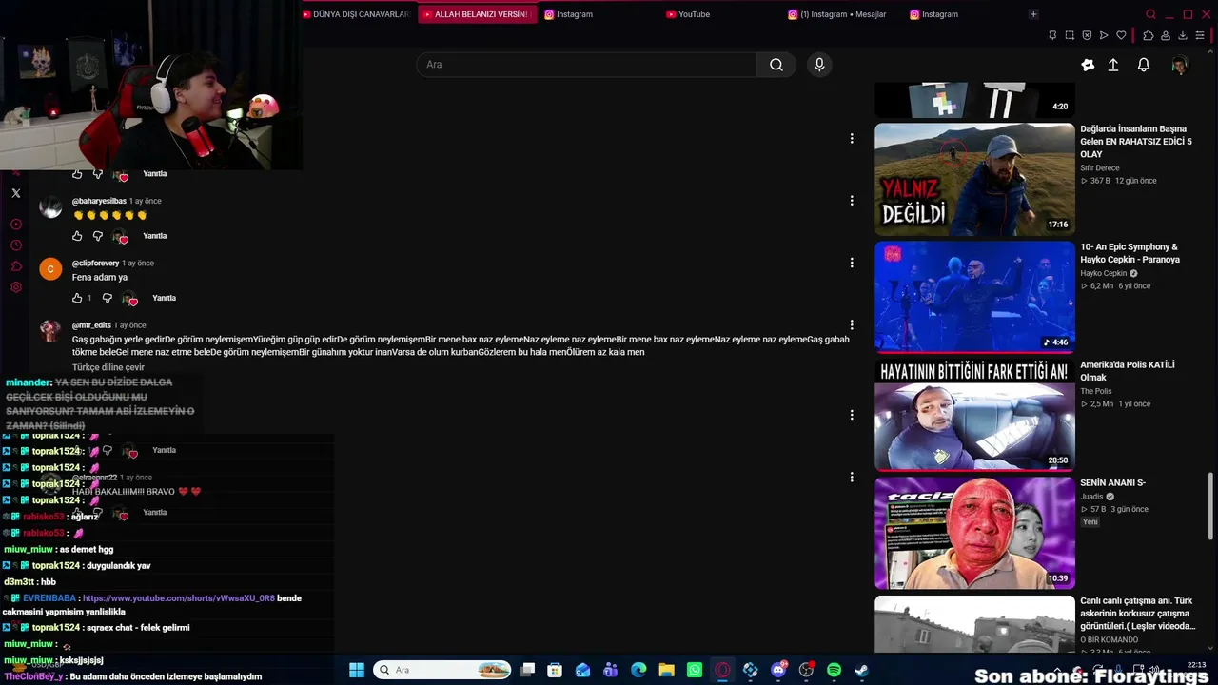Switch to ALLAH BELANIZI VERSİN tab
The height and width of the screenshot is (685, 1218).
476,14
